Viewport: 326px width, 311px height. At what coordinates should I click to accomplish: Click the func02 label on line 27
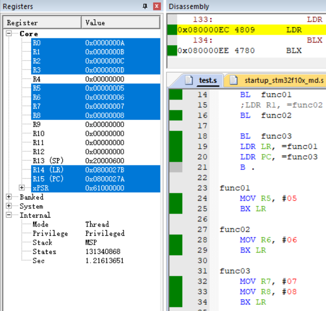[x=235, y=230]
